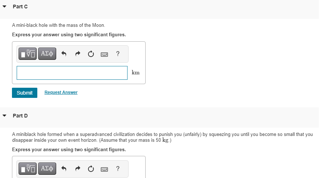This screenshot has width=321, height=178.
Task: Click the Part D heading label
Action: [x=20, y=116]
